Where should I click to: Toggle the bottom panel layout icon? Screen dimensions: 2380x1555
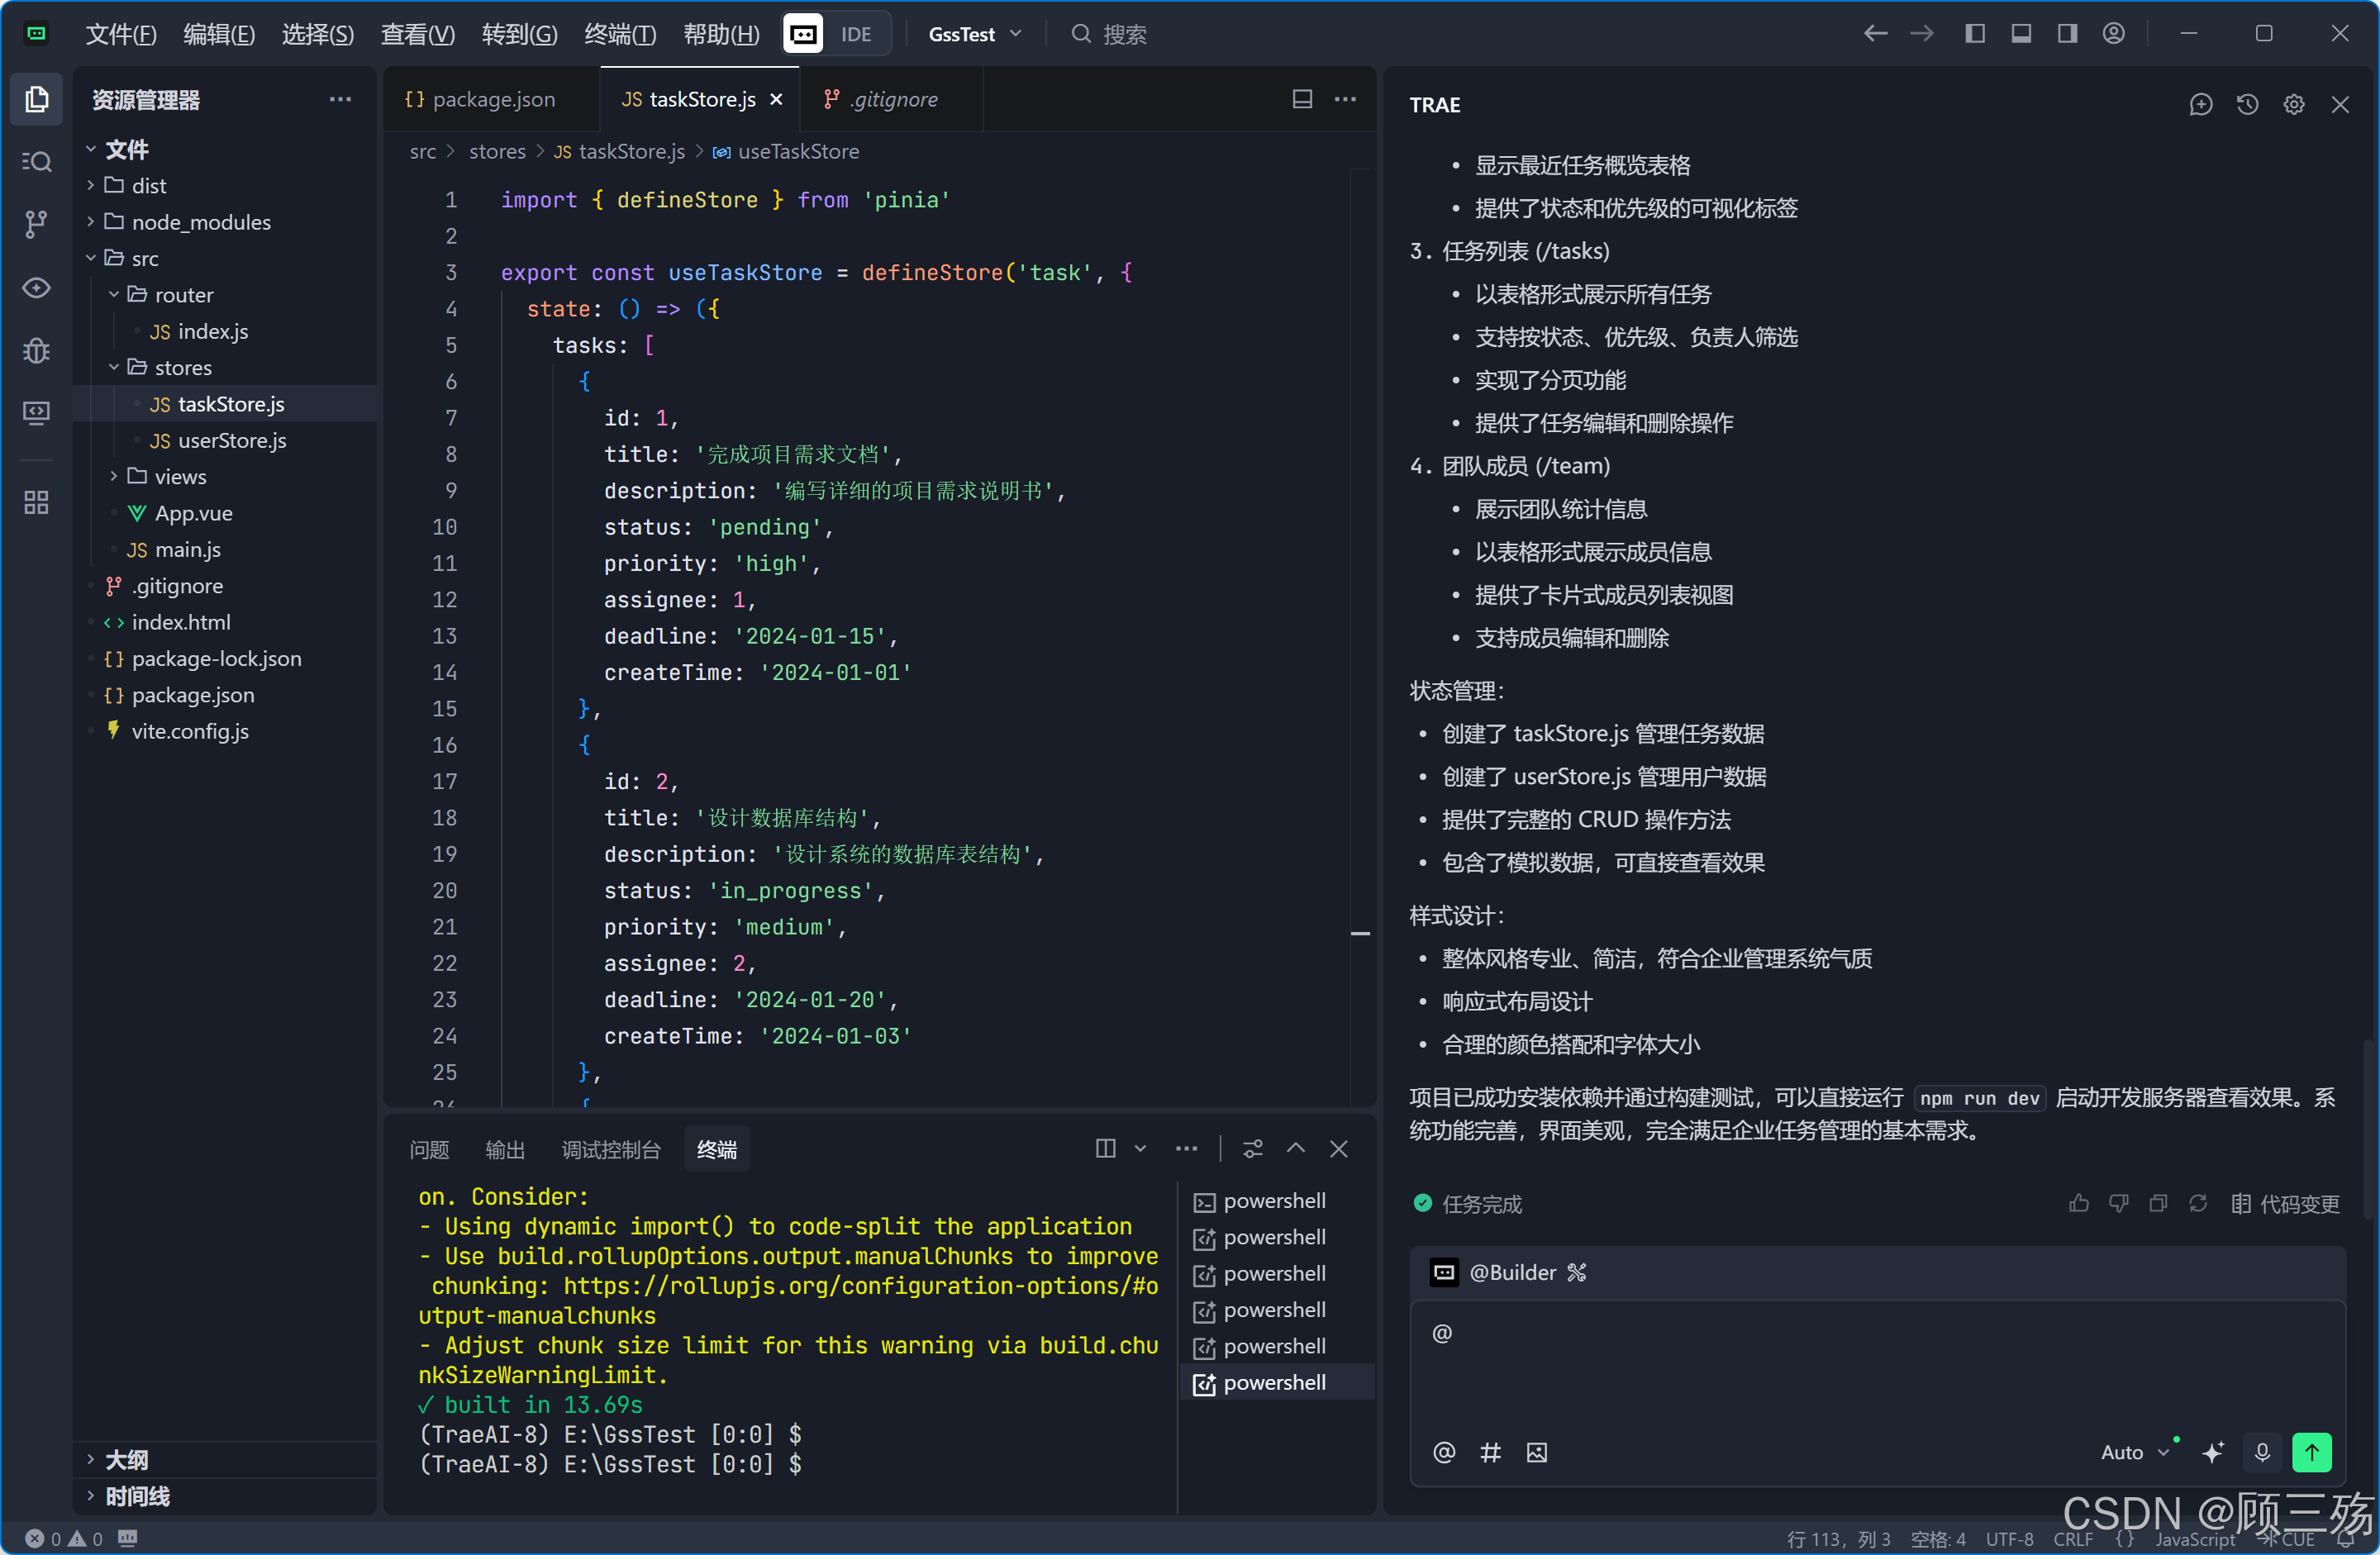(x=2021, y=34)
